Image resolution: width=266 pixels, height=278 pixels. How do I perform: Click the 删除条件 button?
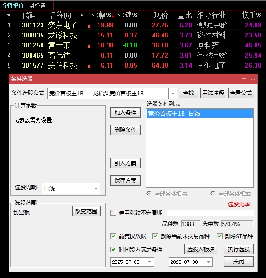click(125, 130)
